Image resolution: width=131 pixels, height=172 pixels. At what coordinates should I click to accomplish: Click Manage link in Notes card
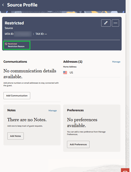(x=52, y=111)
